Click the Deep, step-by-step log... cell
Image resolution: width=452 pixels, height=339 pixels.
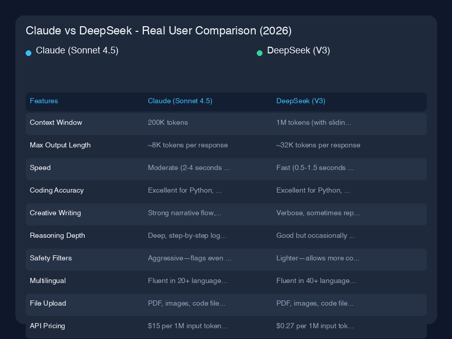click(x=187, y=236)
